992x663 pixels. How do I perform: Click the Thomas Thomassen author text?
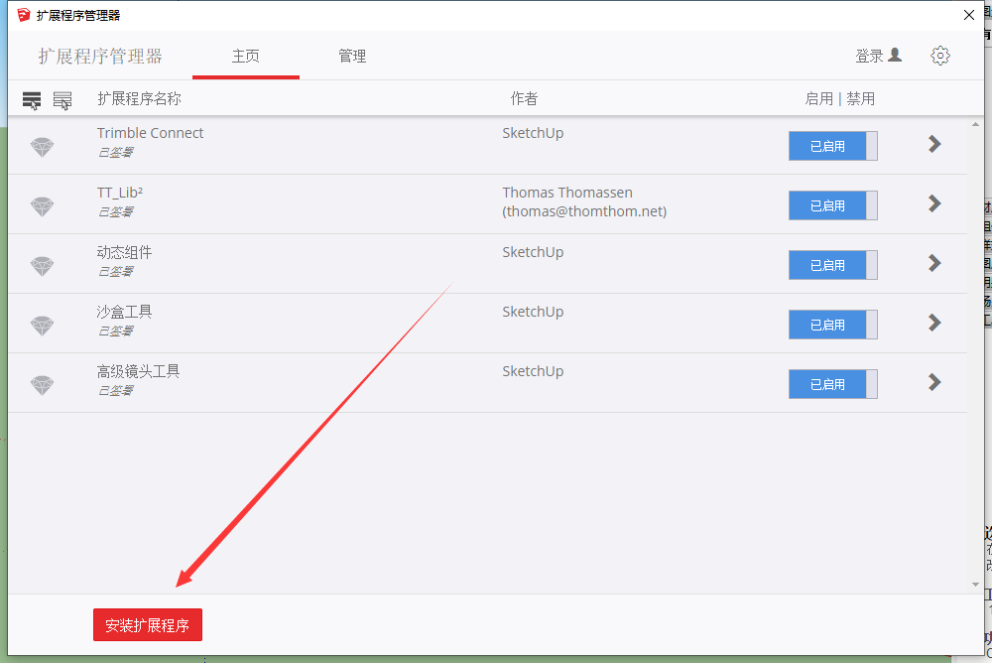(x=567, y=193)
